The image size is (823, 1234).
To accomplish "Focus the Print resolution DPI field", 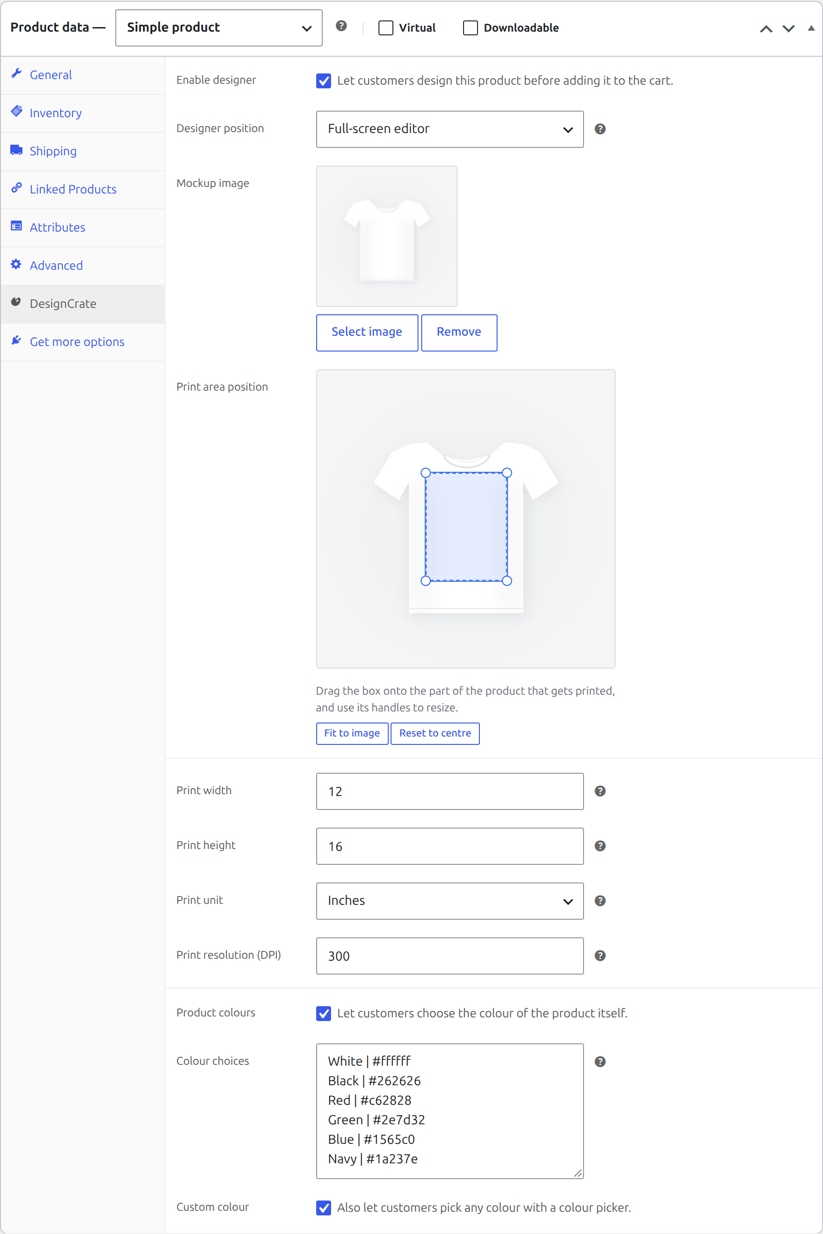I will coord(450,956).
